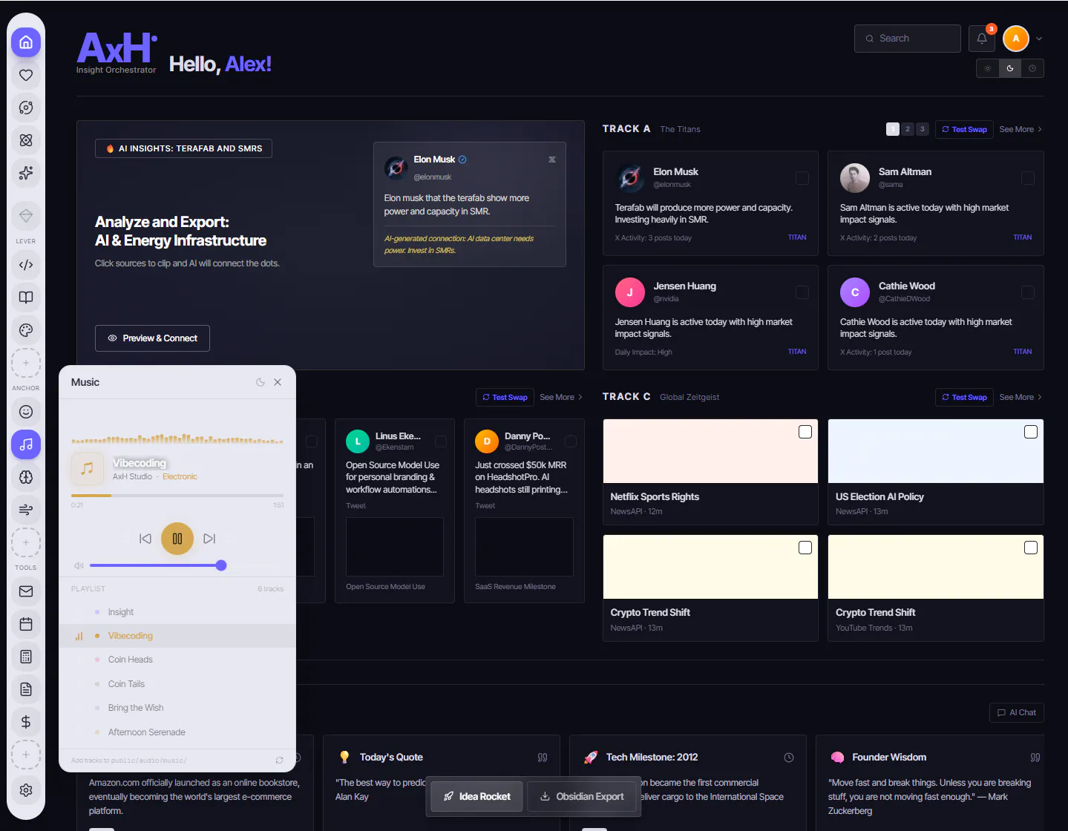This screenshot has width=1068, height=831.
Task: Click the orange A profile avatar
Action: 1016,39
